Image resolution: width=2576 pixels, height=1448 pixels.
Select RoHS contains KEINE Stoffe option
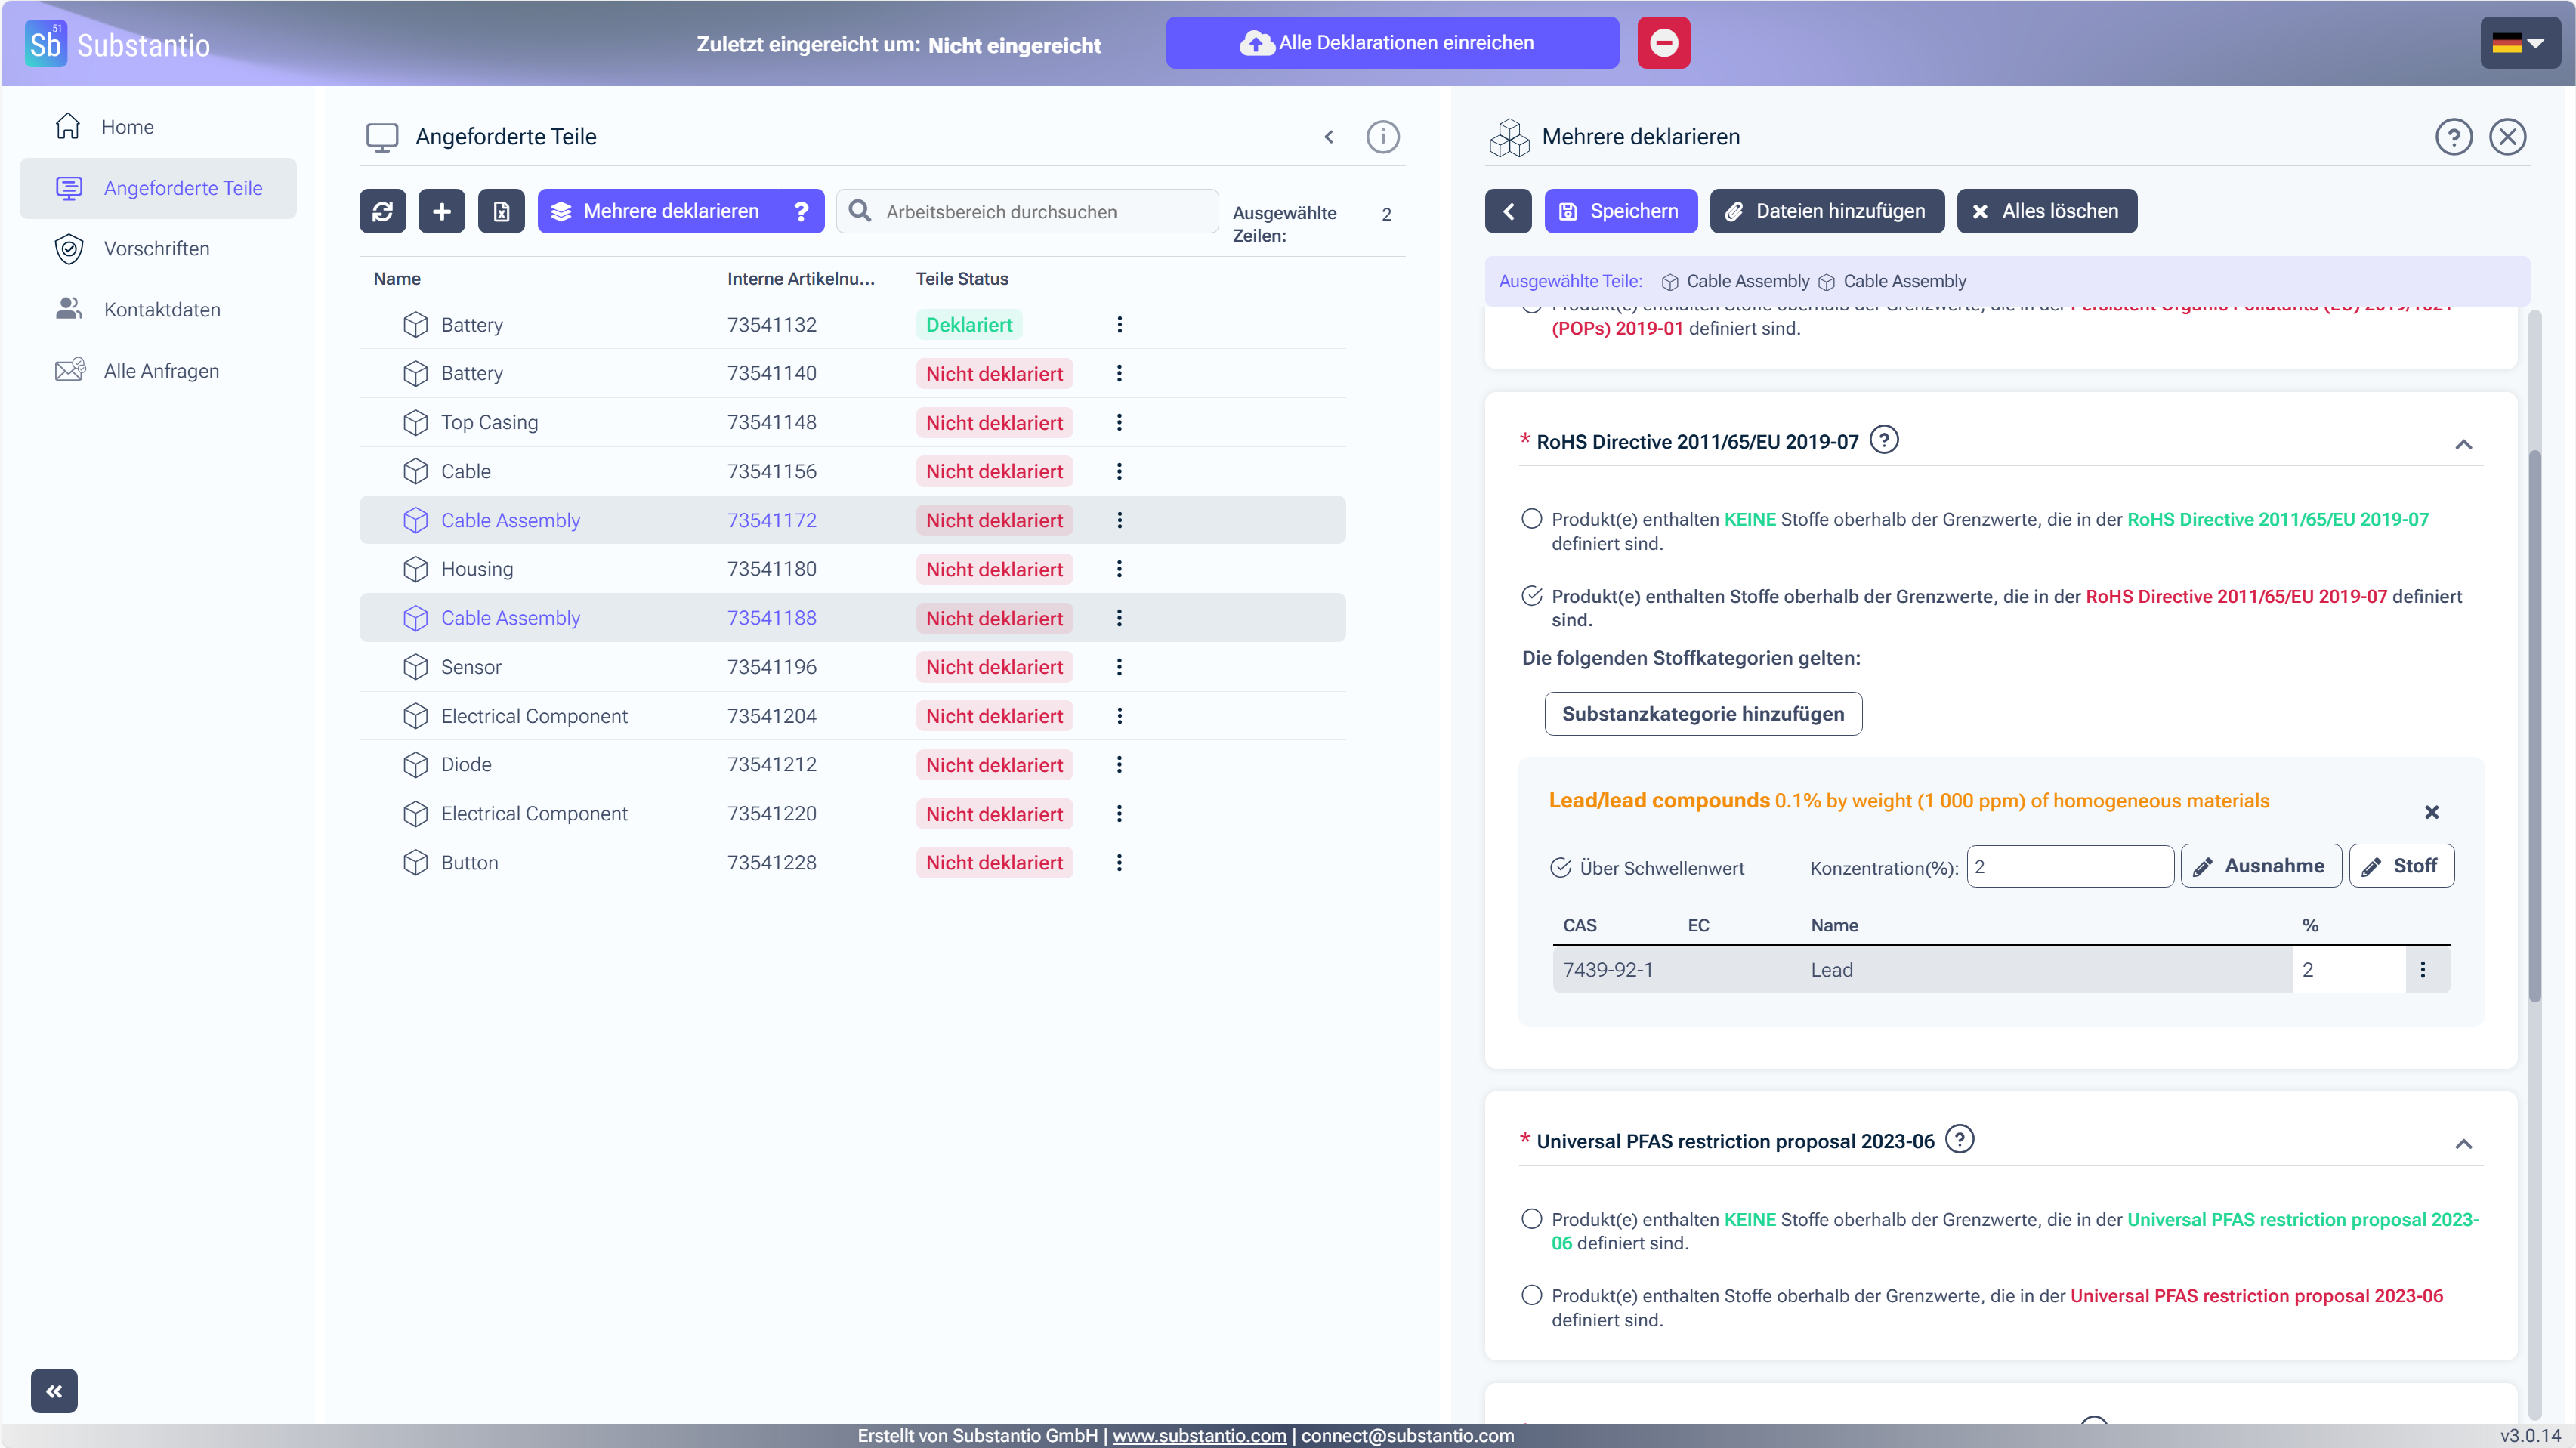click(1531, 519)
